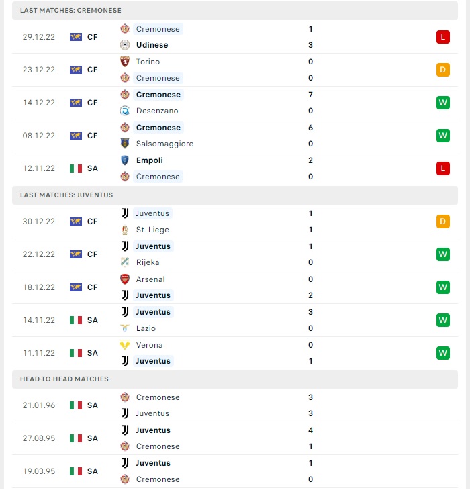The height and width of the screenshot is (490, 470).
Task: Open the Udinese team link
Action: coord(152,45)
